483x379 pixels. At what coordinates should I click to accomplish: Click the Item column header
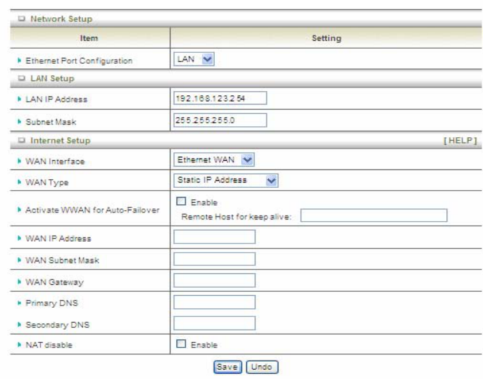(89, 38)
